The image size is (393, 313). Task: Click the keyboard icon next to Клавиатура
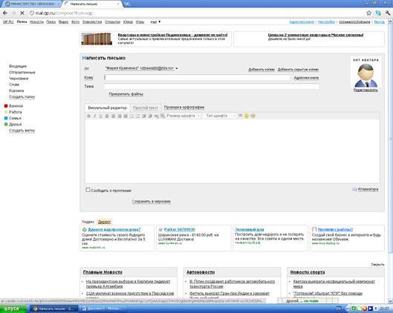point(354,189)
